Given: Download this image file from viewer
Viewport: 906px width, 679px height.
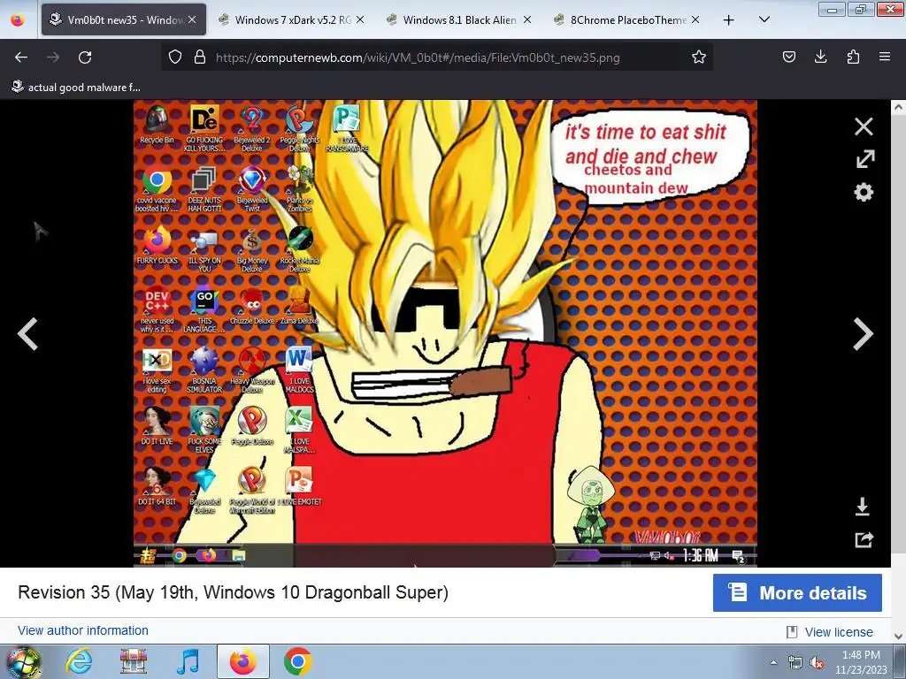Looking at the screenshot, I should [863, 507].
